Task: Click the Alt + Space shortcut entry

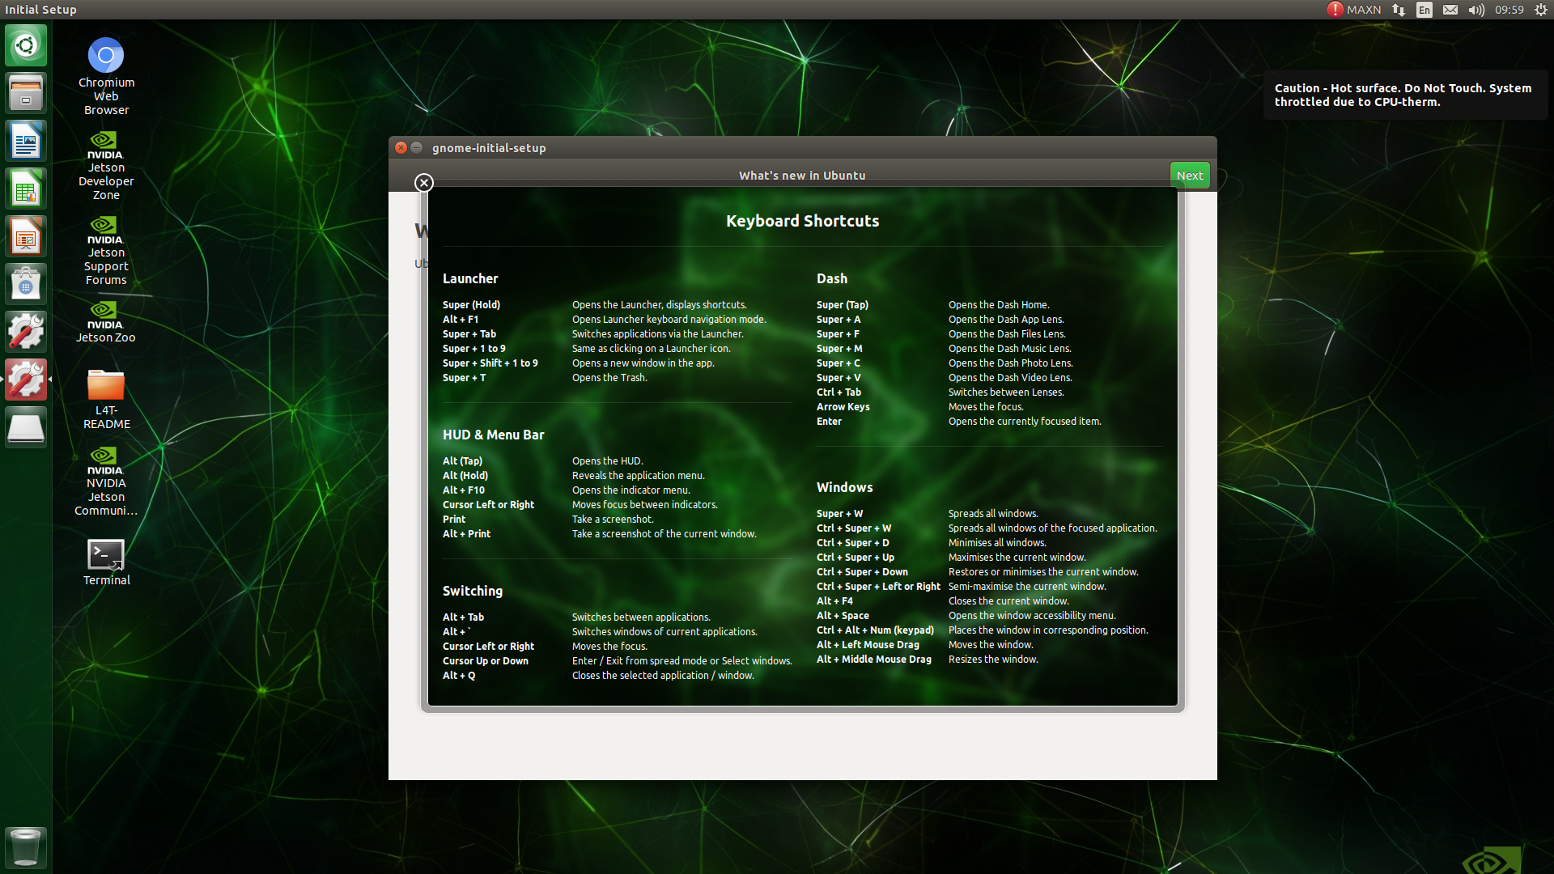Action: pyautogui.click(x=843, y=616)
